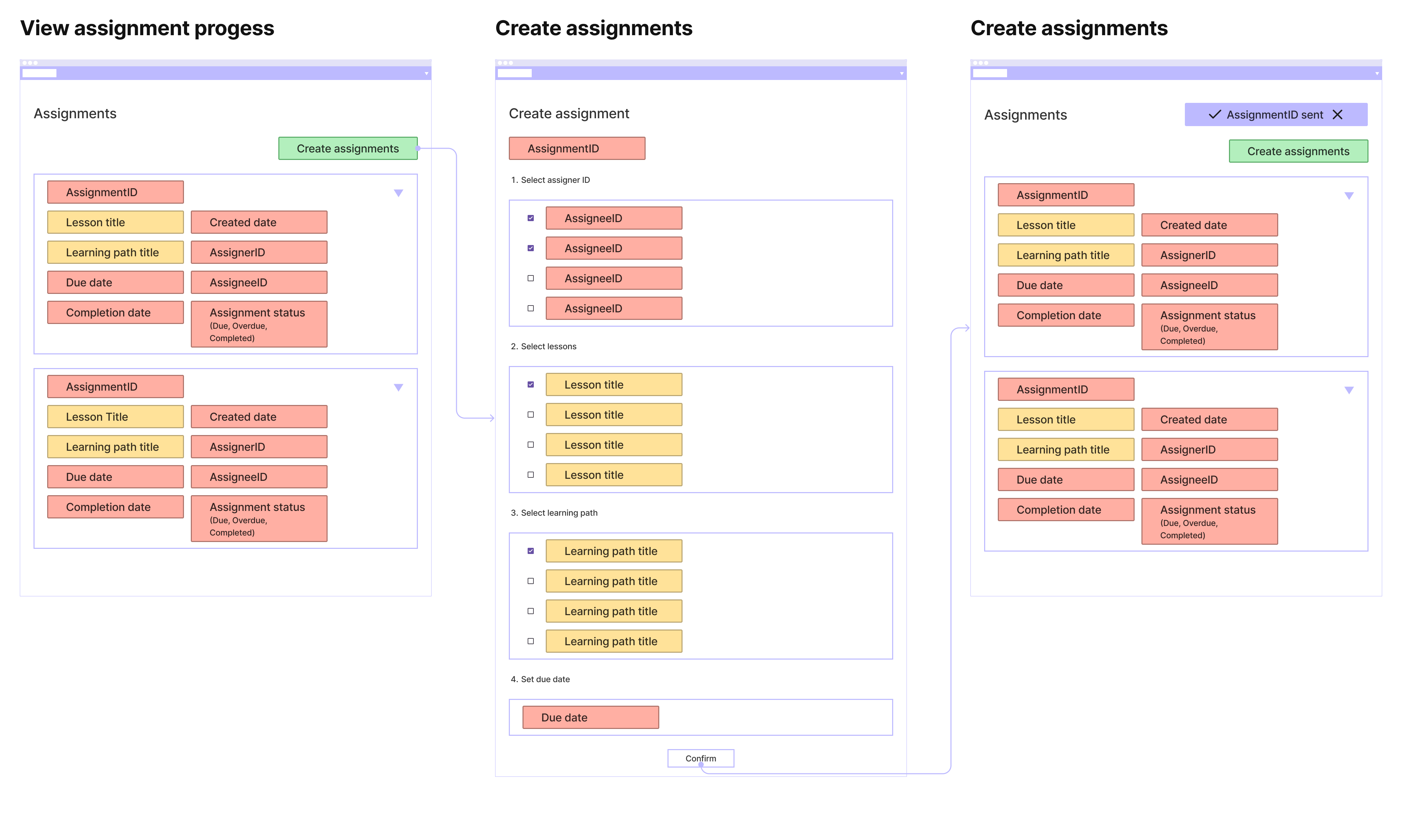Dismiss the AssignmentID sent notification with X
This screenshot has height=826, width=1402.
[x=1337, y=115]
